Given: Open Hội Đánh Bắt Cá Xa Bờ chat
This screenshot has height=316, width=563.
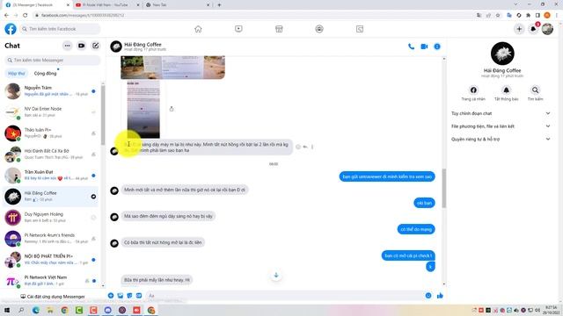Looking at the screenshot, I should tap(51, 154).
